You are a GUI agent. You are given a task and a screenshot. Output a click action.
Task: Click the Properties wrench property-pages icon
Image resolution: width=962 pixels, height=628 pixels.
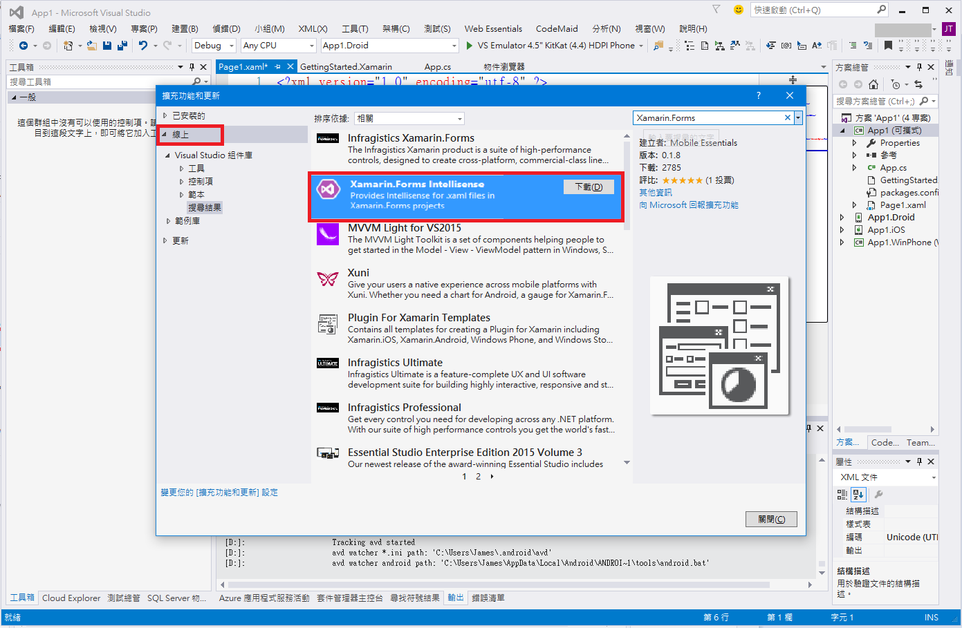pyautogui.click(x=878, y=495)
